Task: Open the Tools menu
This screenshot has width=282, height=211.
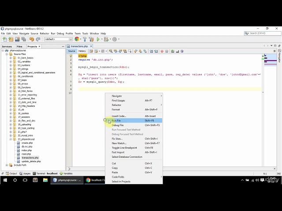Action: tap(85, 33)
